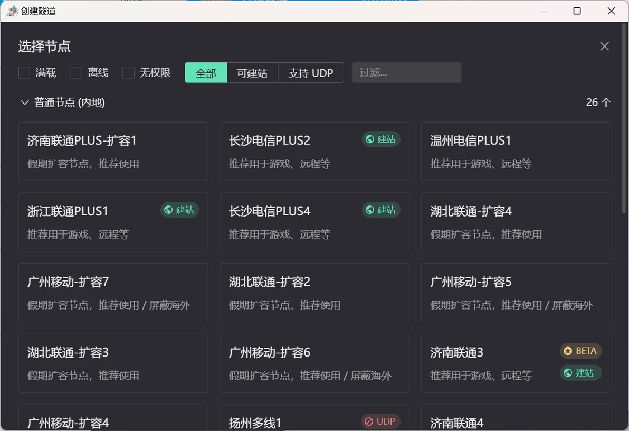Switch to the 可建站 filter tab

point(252,73)
